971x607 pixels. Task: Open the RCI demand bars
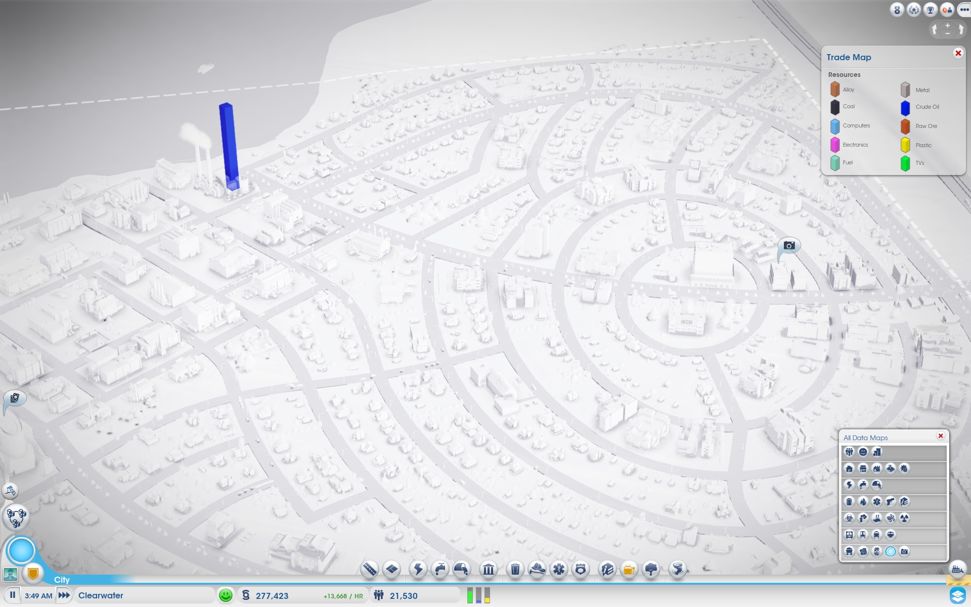click(478, 595)
